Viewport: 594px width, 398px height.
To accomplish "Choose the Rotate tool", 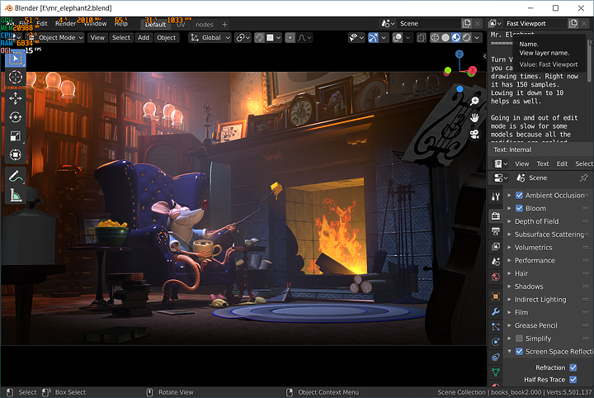I will (16, 117).
